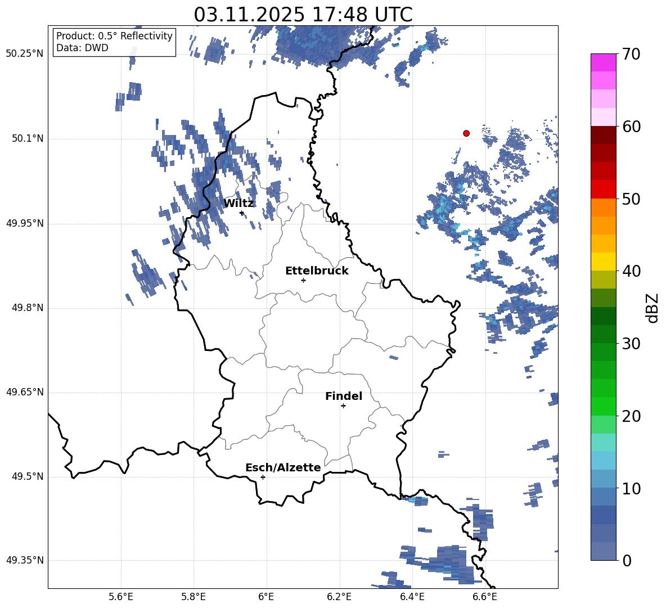Click the 50.25°N latitude label
The height and width of the screenshot is (608, 666).
coord(25,54)
